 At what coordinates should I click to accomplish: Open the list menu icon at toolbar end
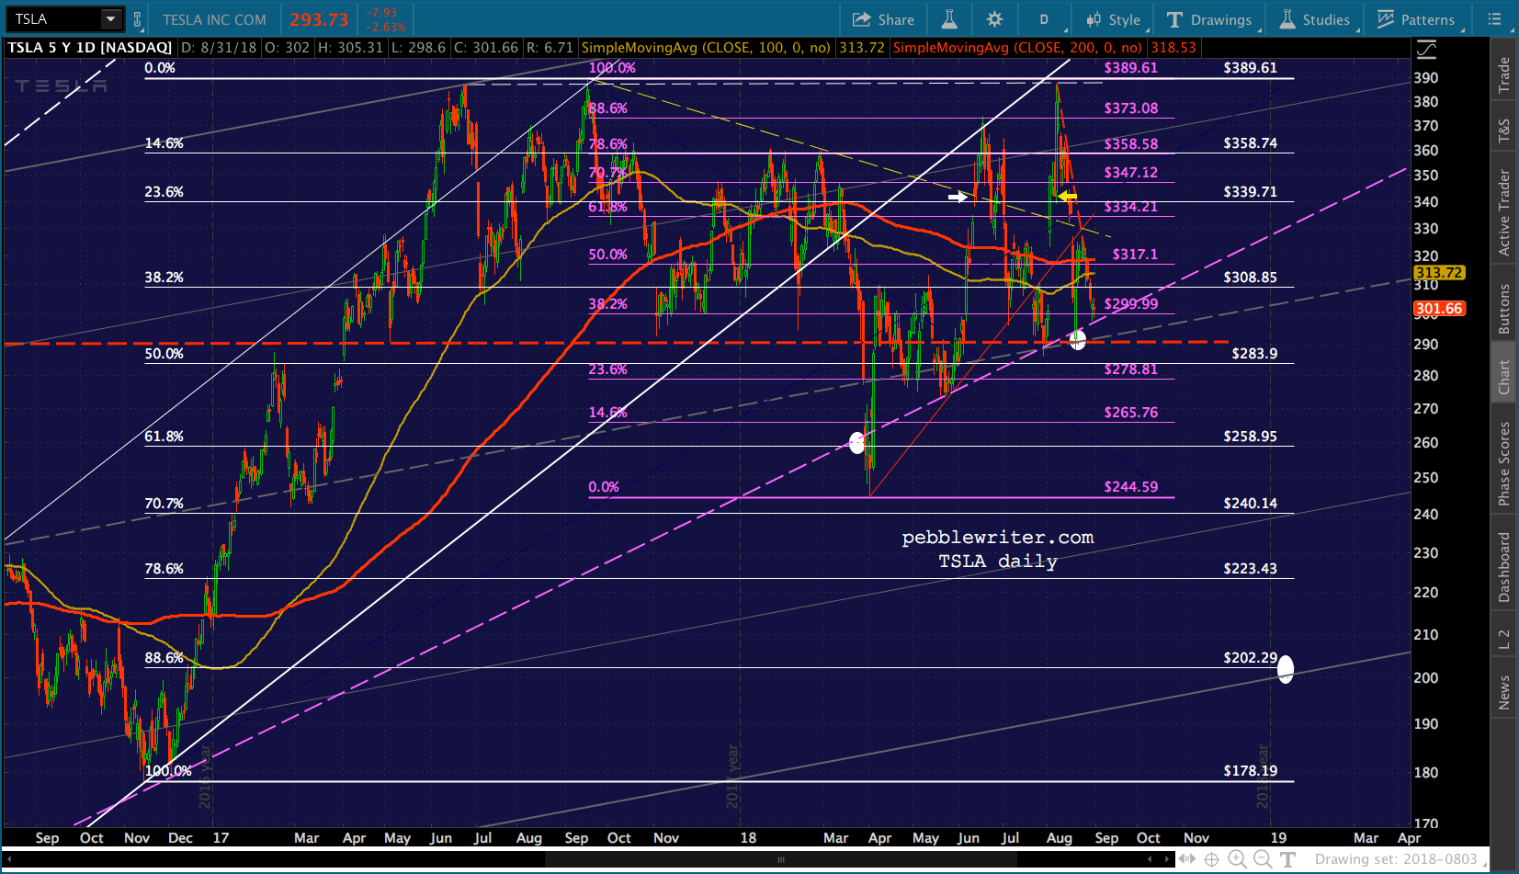(x=1495, y=19)
